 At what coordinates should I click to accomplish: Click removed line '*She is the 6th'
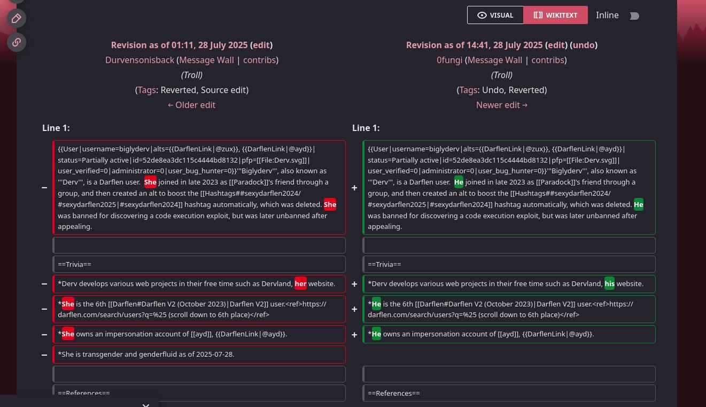pos(199,309)
